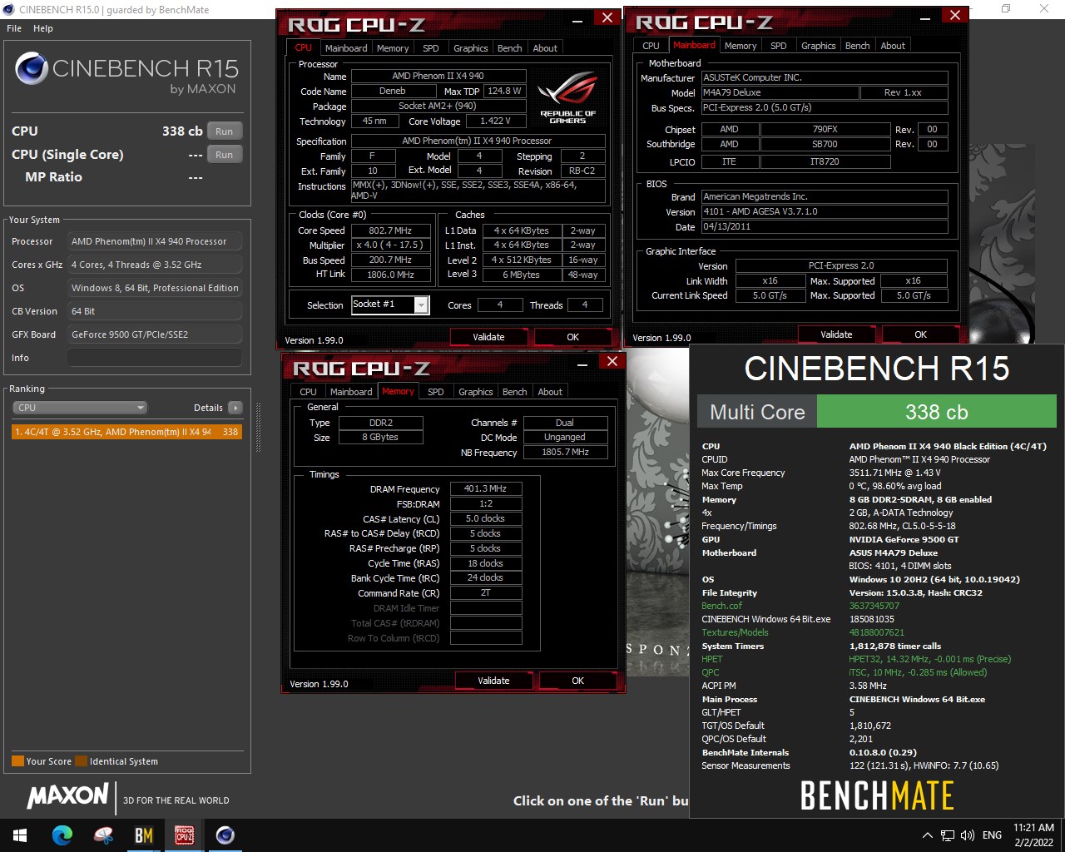The width and height of the screenshot is (1065, 852).
Task: Click the Bench.cof file integrity entry
Action: [722, 606]
